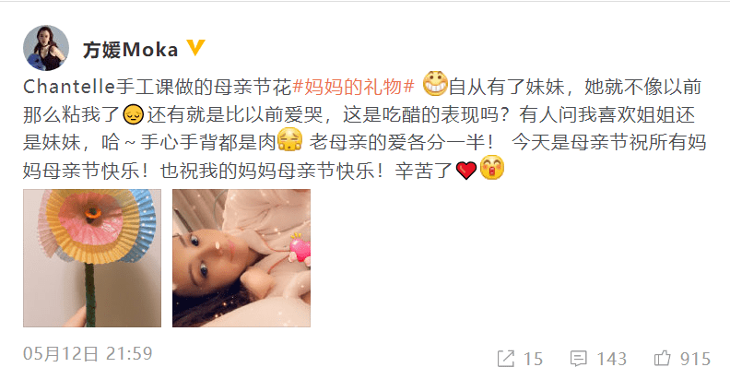Click the like count 915
Image resolution: width=730 pixels, height=391 pixels.
tap(695, 359)
